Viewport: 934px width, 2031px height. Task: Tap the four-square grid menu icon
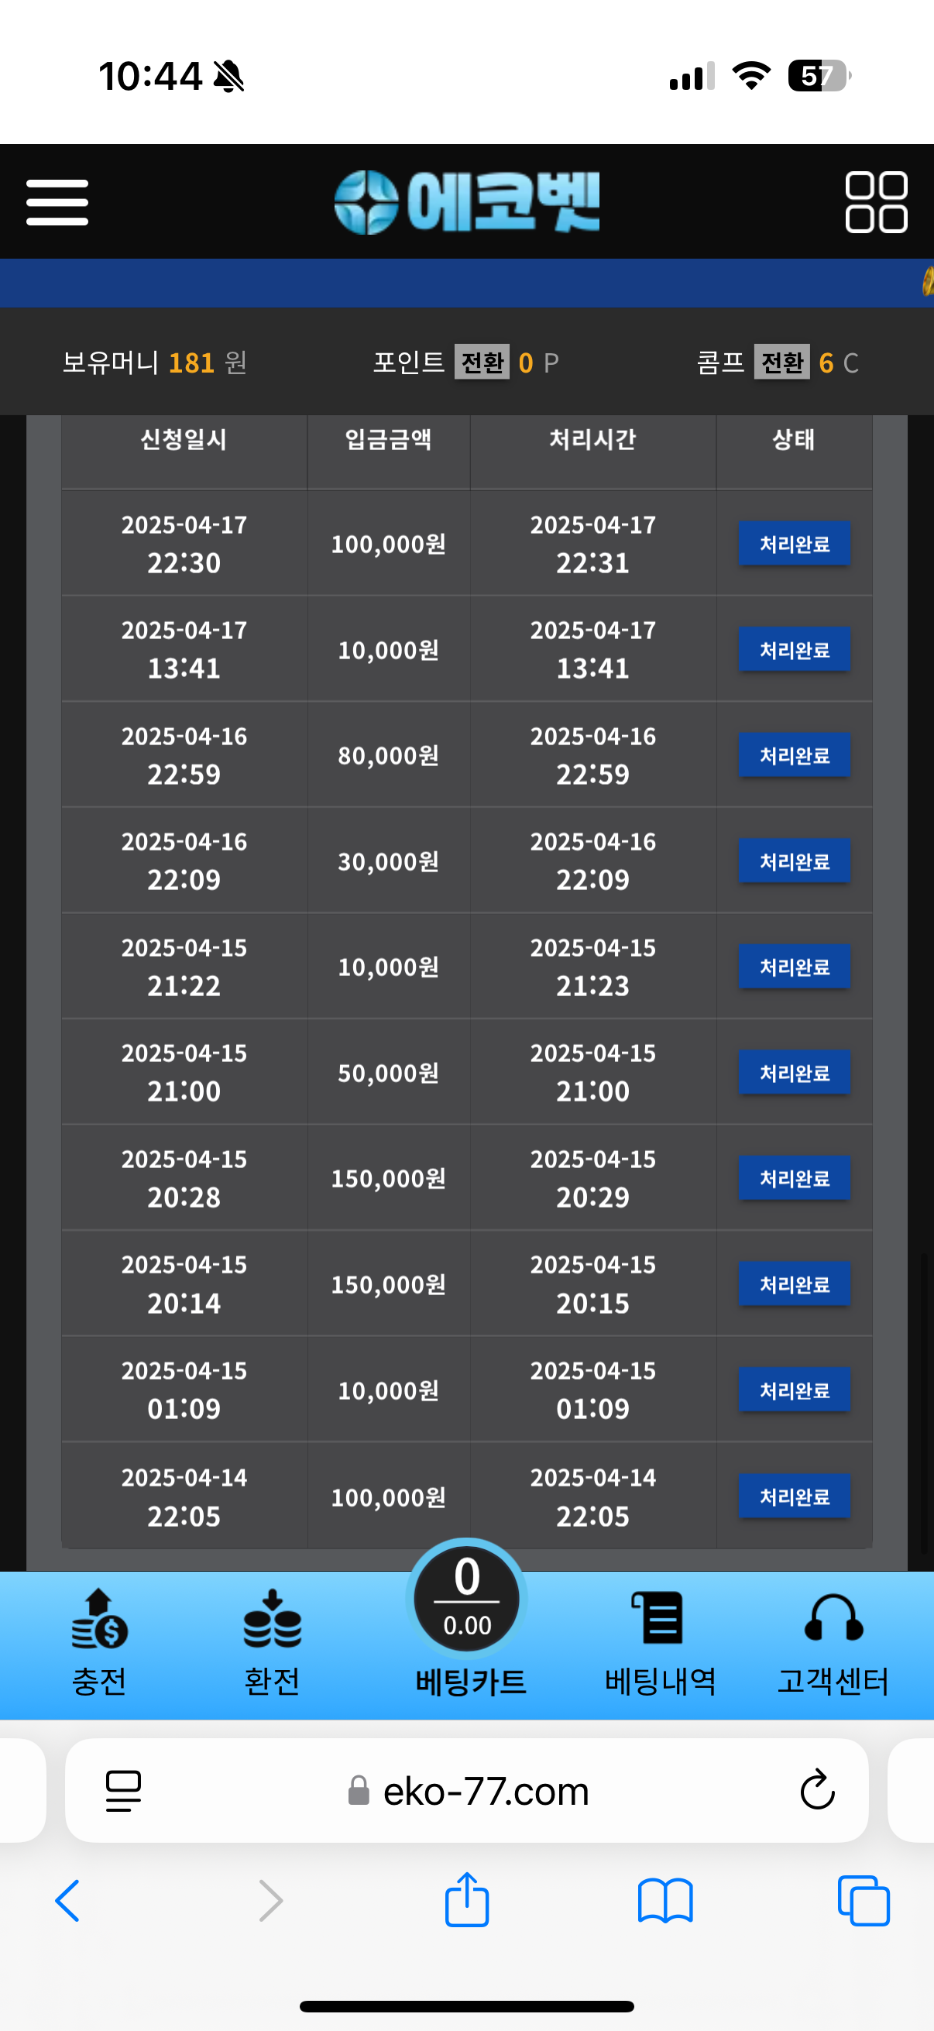[x=876, y=202]
